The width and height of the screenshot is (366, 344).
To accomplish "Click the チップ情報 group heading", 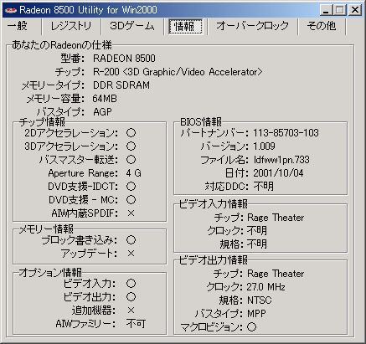I will [42, 122].
